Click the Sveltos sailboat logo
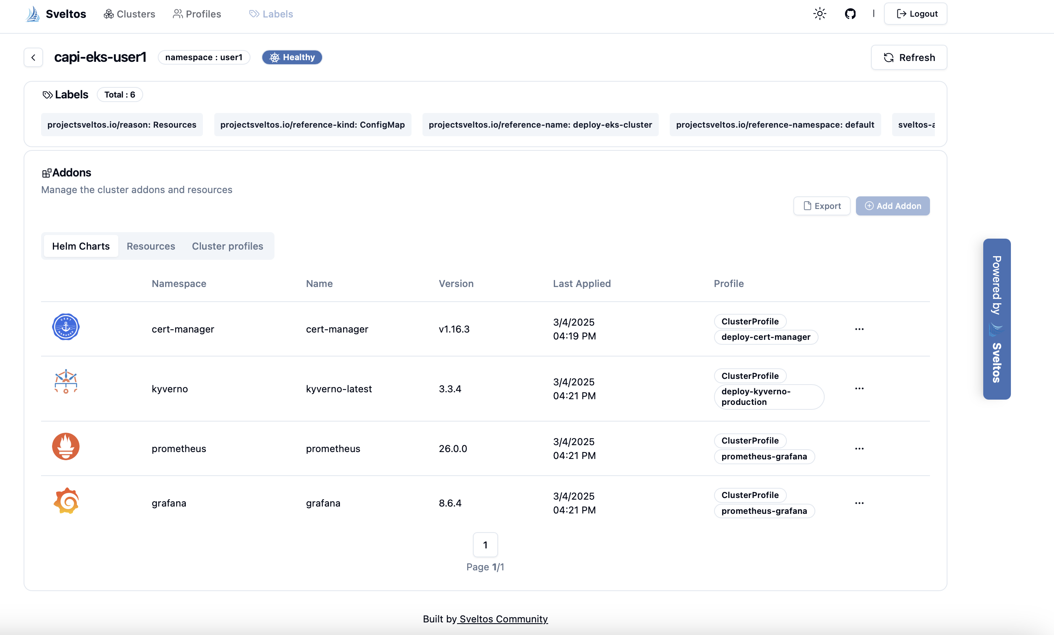The image size is (1054, 635). [32, 13]
